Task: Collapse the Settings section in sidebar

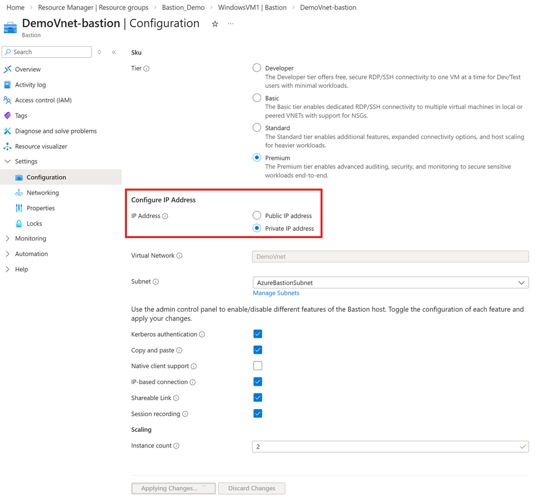Action: coord(7,161)
